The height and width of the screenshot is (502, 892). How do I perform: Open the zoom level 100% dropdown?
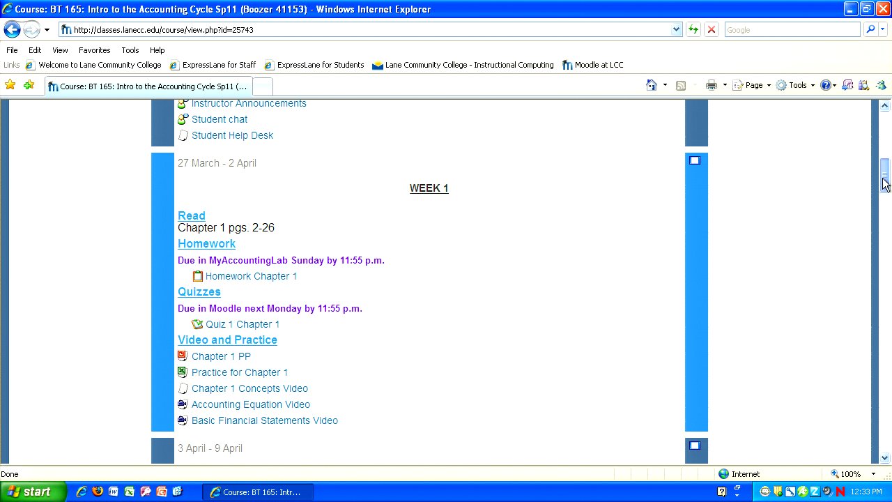(873, 474)
